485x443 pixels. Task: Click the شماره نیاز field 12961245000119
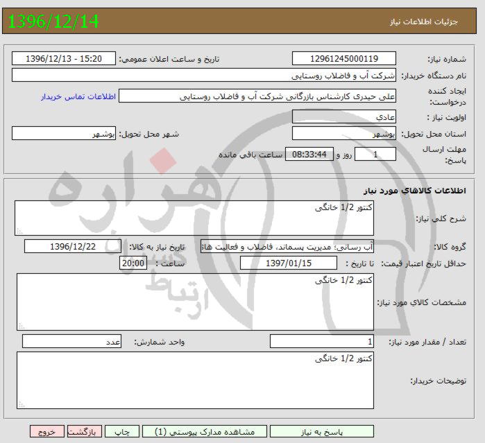coord(344,58)
